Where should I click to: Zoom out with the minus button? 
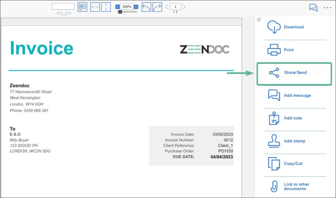[117, 7]
